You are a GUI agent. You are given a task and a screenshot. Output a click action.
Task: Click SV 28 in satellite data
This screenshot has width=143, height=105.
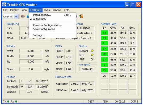tap(104, 54)
